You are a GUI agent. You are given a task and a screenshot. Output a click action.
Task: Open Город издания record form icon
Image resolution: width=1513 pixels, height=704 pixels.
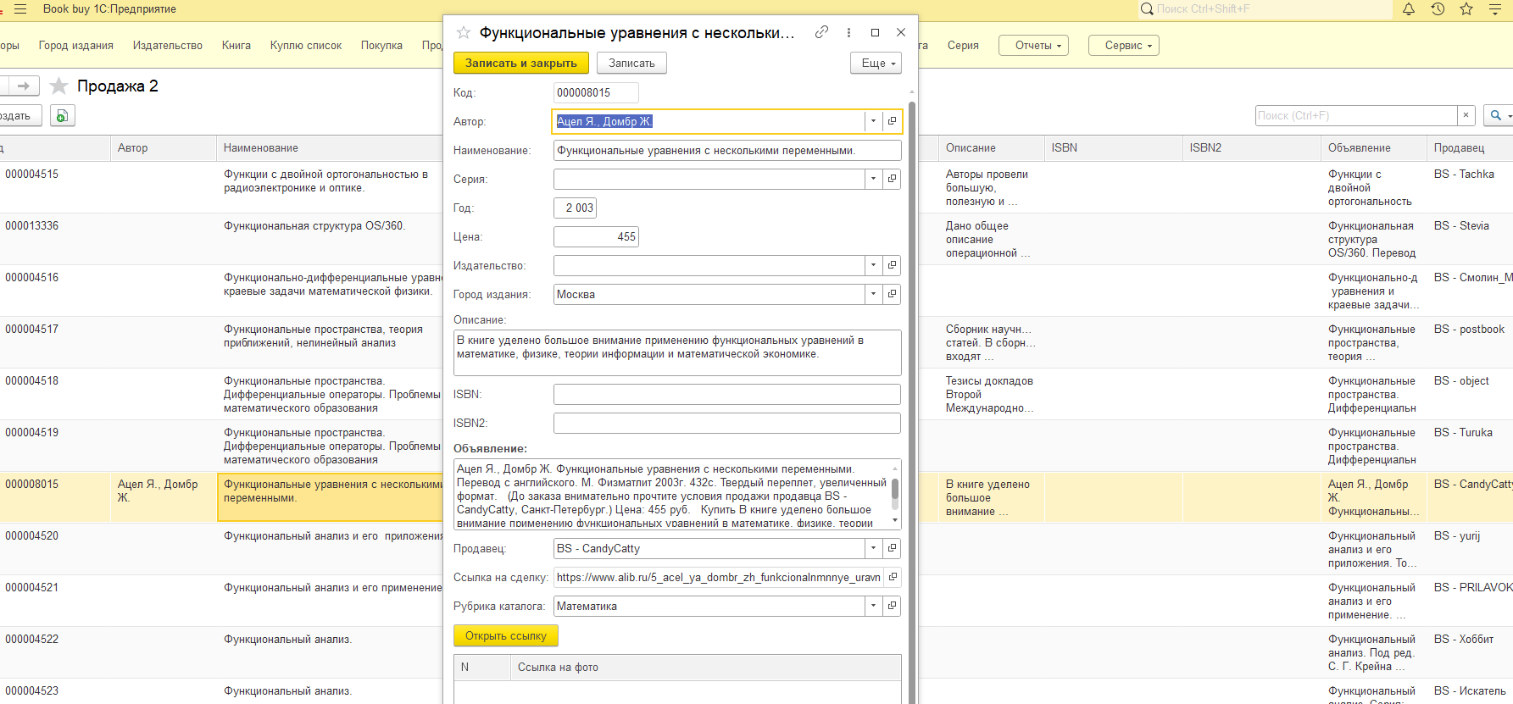tap(892, 294)
